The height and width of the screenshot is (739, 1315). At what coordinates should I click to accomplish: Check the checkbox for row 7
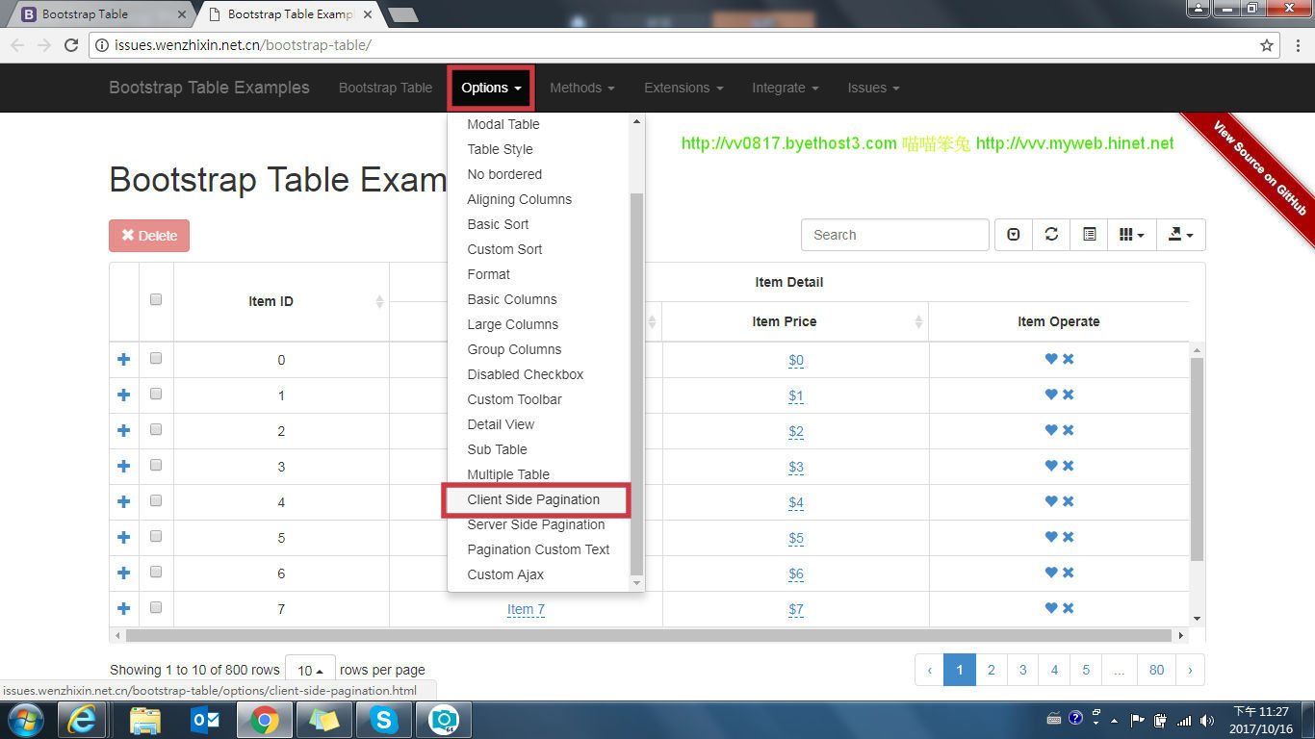click(156, 607)
